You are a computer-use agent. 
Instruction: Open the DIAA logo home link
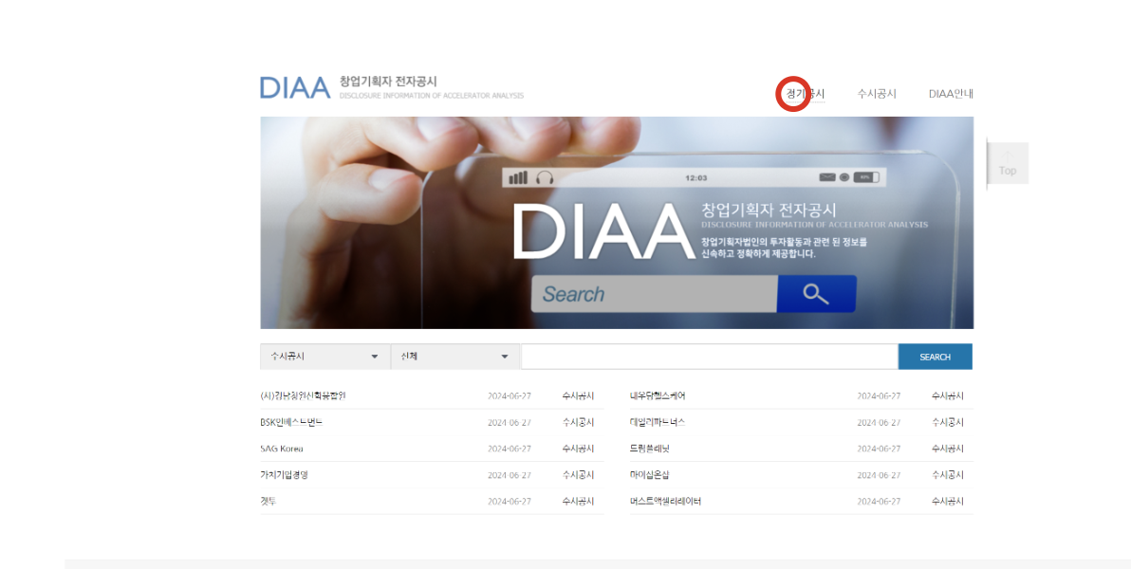(x=295, y=87)
